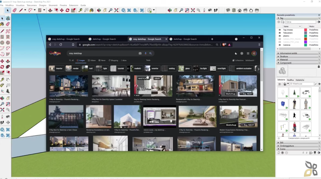Click the green swatch for pilastro tag
The width and height of the screenshot is (321, 179).
pyautogui.click(x=305, y=36)
